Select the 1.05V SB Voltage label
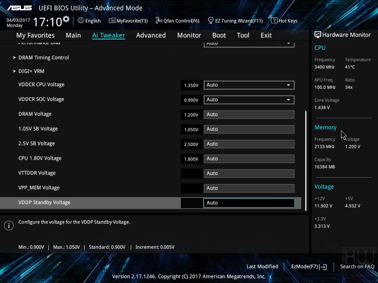This screenshot has width=378, height=283. tap(38, 129)
